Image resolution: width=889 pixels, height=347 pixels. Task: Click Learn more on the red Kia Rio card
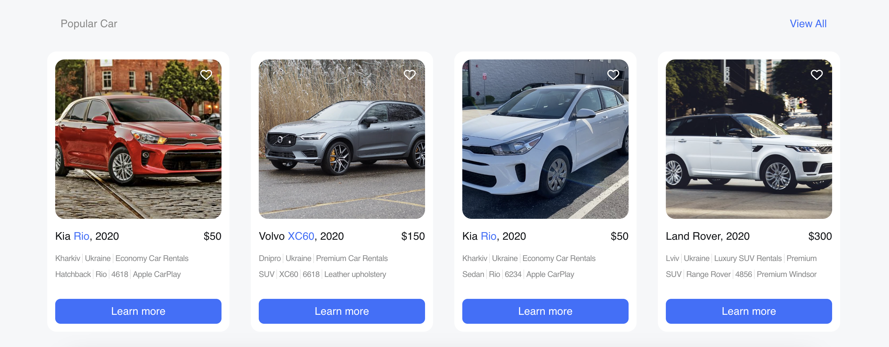[138, 311]
